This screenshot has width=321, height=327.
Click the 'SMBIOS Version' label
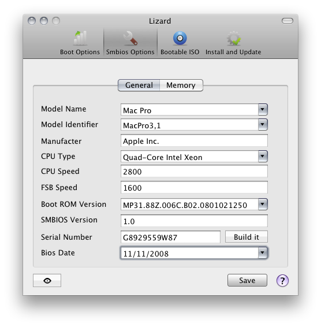pyautogui.click(x=69, y=220)
